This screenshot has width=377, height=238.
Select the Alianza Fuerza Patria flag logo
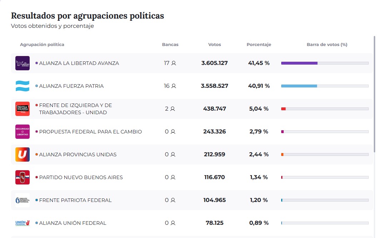(22, 86)
